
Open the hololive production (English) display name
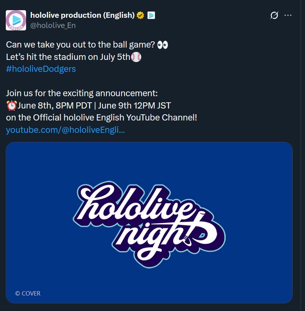(82, 15)
